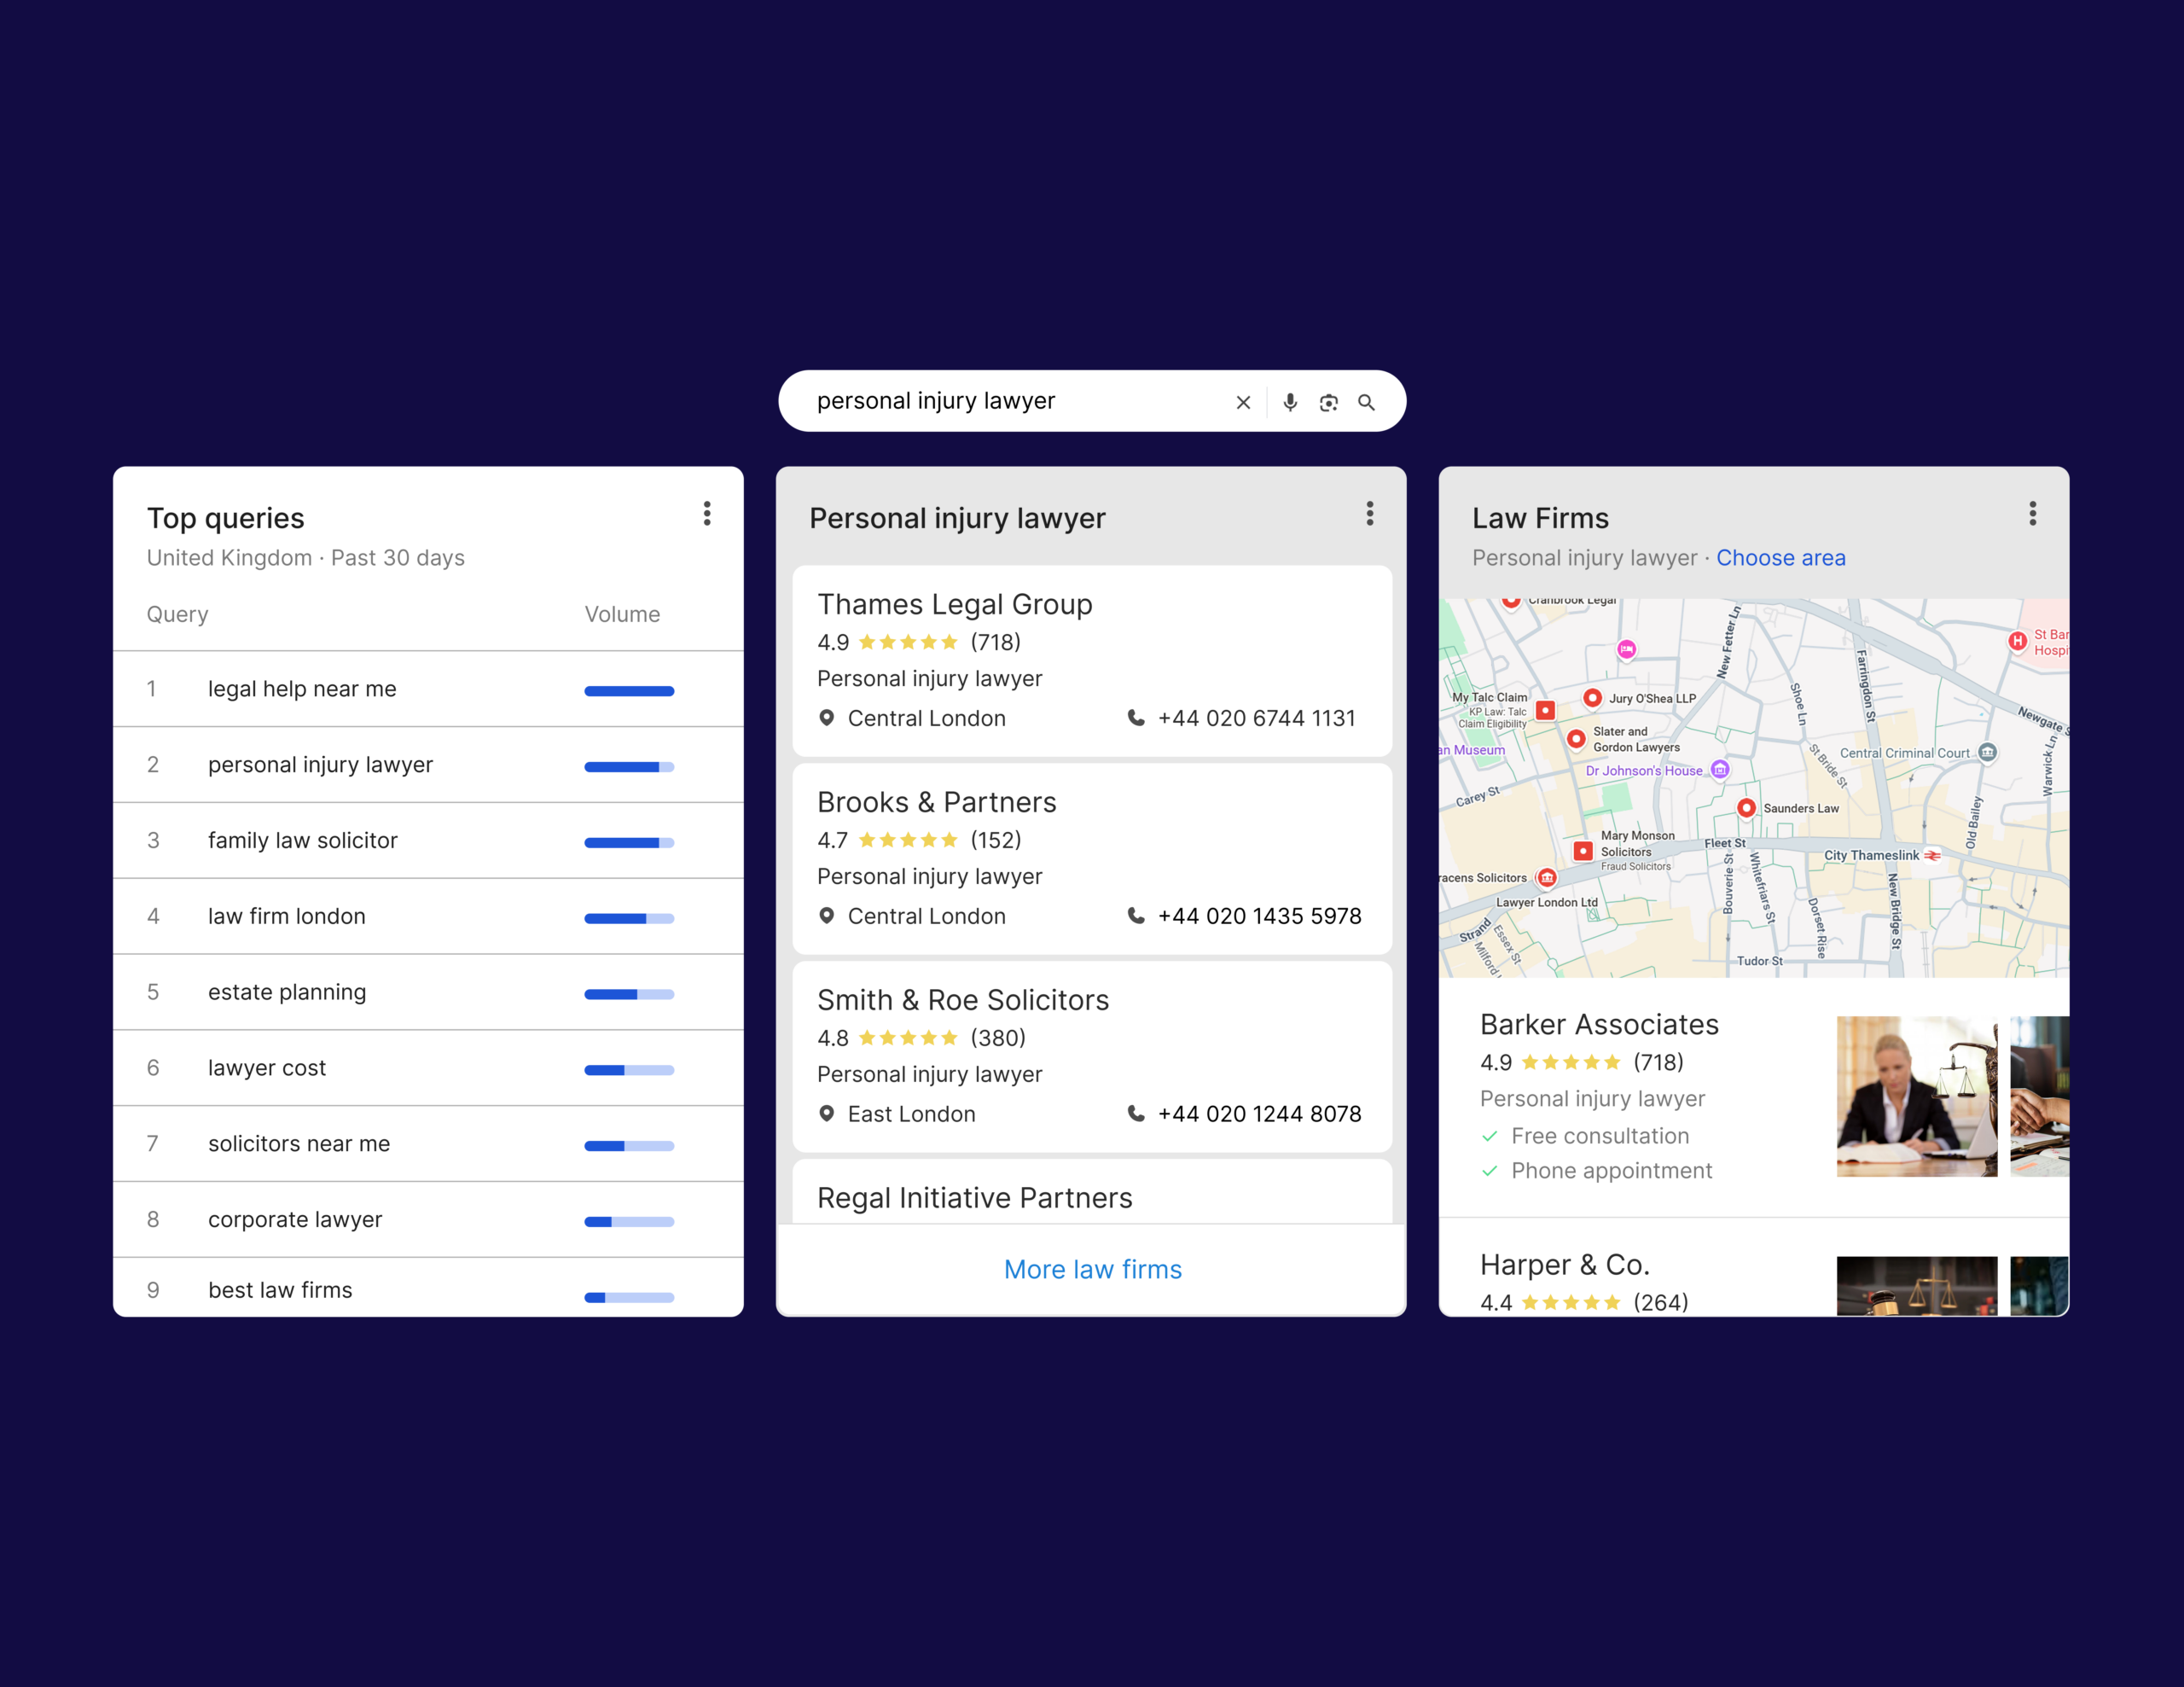Select the query row 'family law solicitor'
Screen dimensions: 2184x1687
[x=303, y=840]
